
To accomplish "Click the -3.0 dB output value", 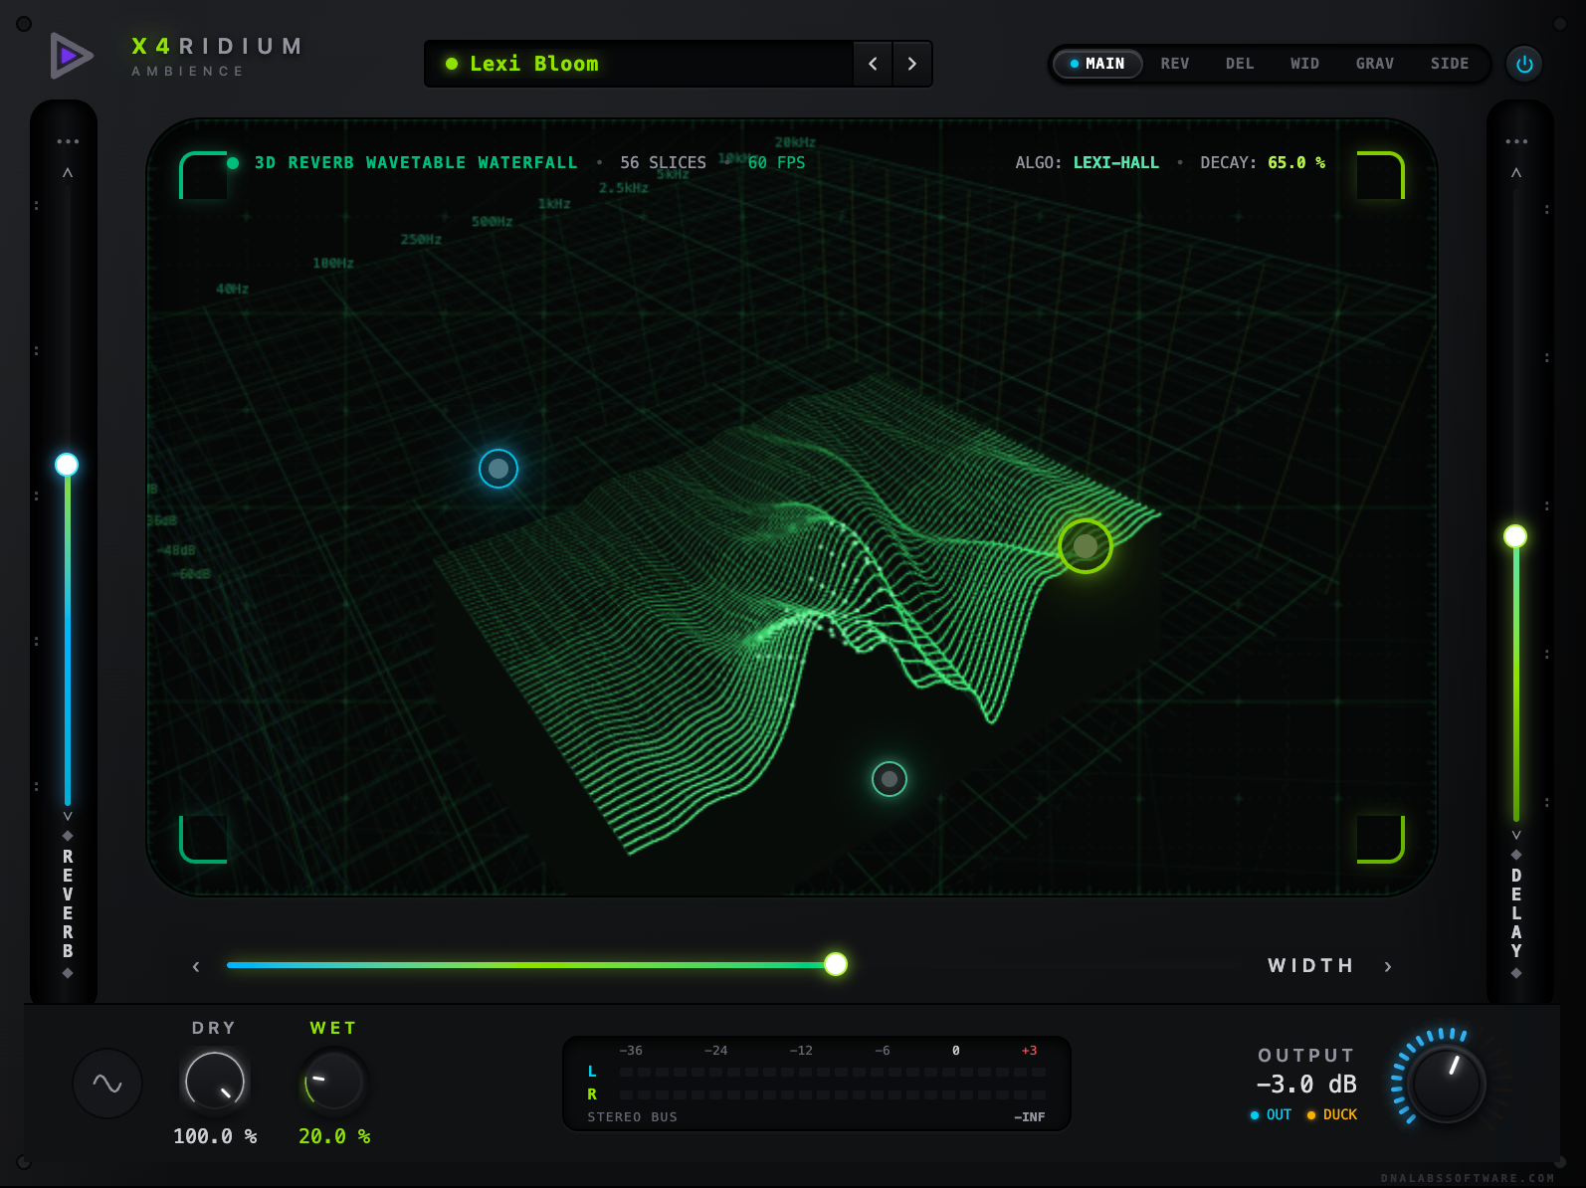I will (1306, 1085).
